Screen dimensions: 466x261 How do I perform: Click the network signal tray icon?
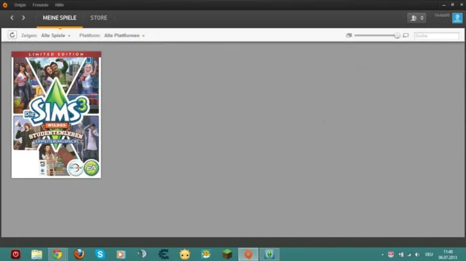[409, 254]
